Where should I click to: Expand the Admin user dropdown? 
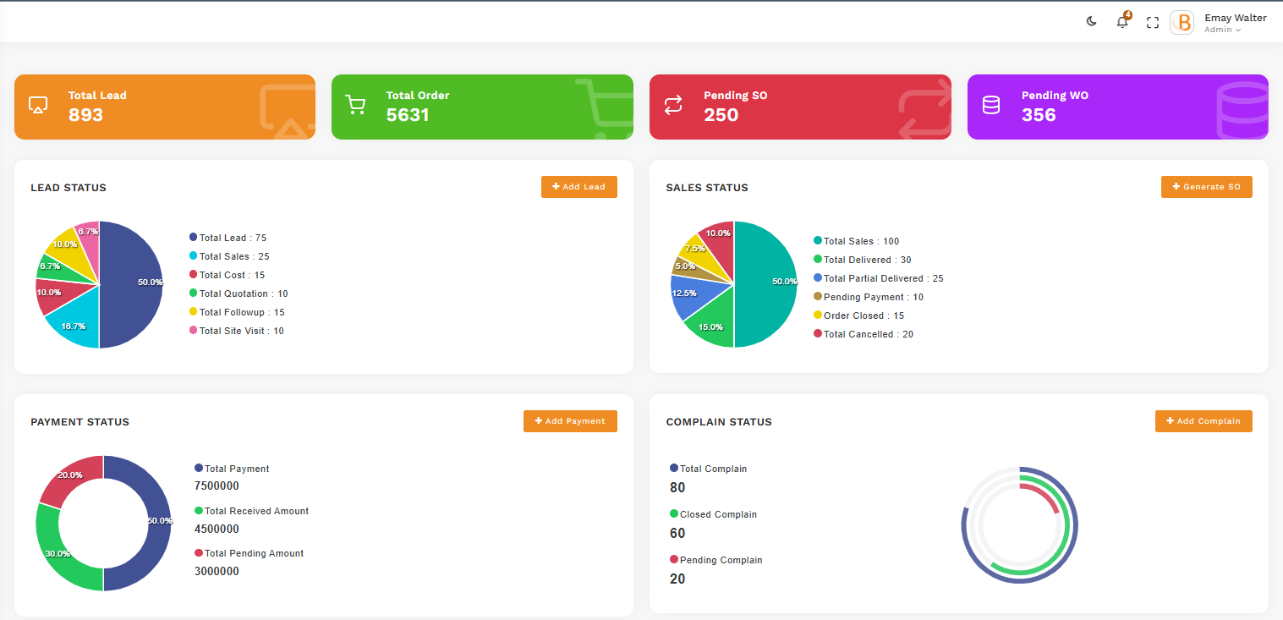coord(1223,30)
